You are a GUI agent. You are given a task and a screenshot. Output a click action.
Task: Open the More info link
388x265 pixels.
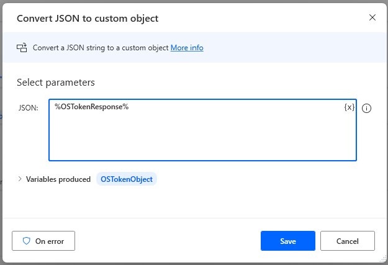[x=187, y=48]
